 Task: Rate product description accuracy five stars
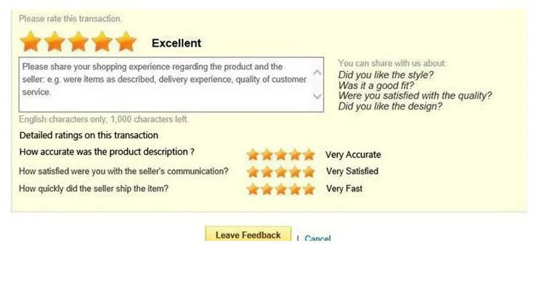309,154
